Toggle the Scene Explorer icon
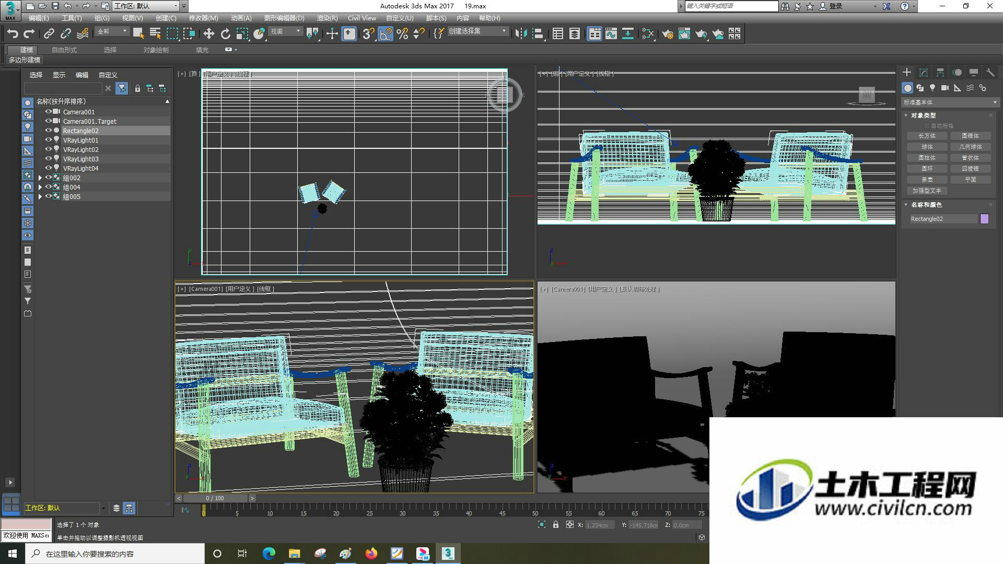Viewport: 1003px width, 564px height. pyautogui.click(x=558, y=34)
